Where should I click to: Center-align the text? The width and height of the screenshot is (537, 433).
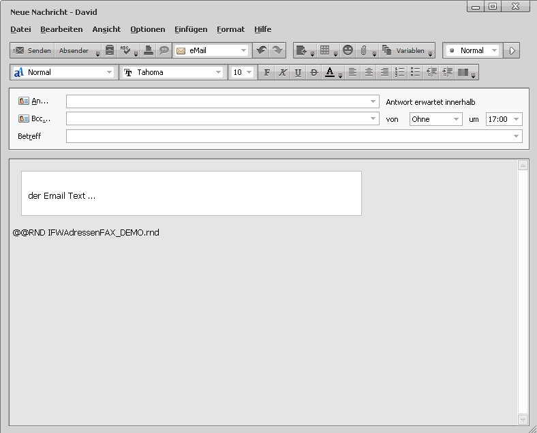pos(369,72)
